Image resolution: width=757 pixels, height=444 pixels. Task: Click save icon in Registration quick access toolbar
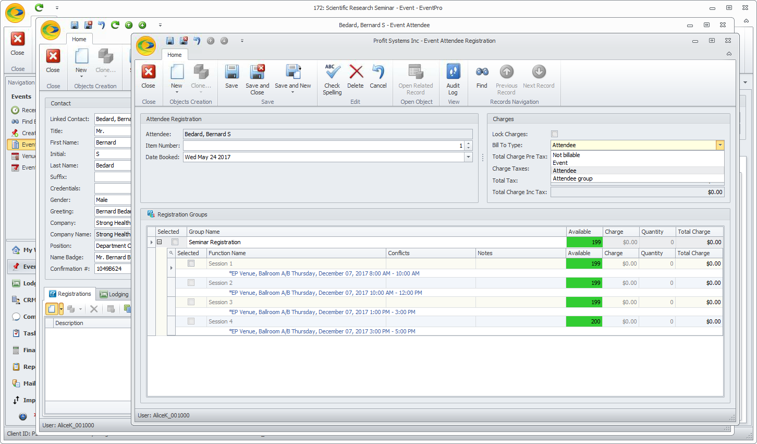[x=170, y=41]
